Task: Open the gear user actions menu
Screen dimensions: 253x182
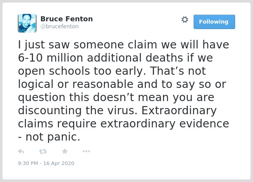Action: pos(185,20)
